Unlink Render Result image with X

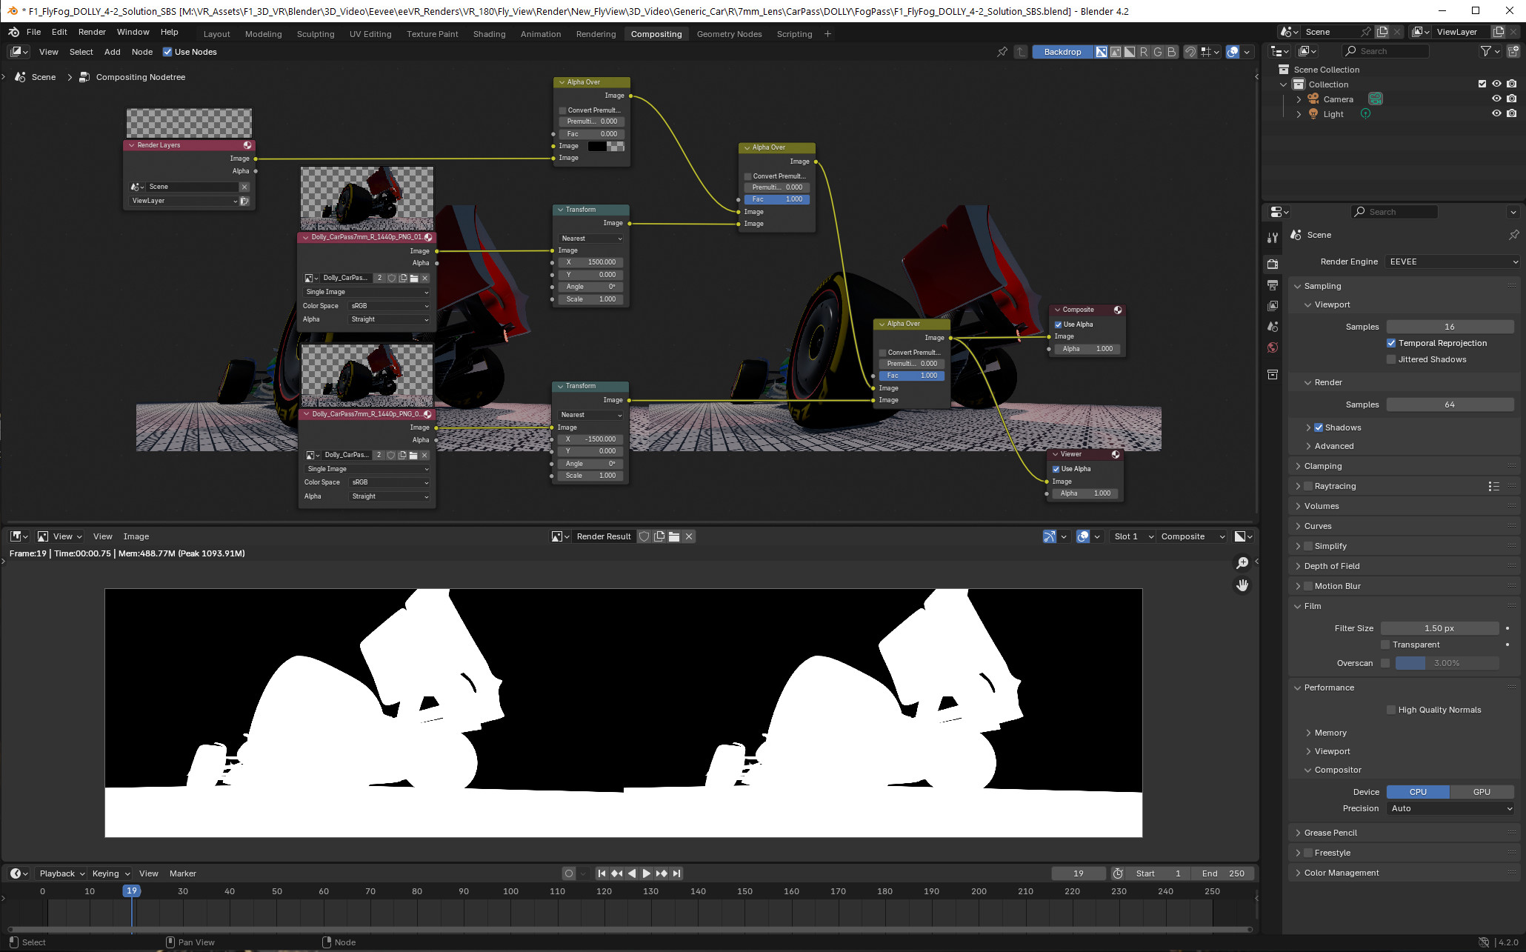tap(689, 536)
